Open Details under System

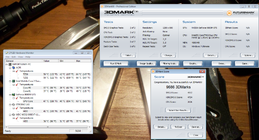click(211, 55)
